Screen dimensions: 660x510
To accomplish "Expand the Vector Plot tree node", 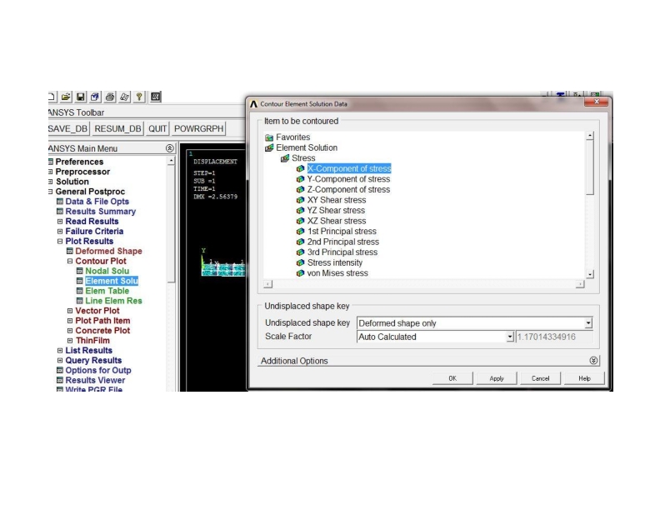I will click(x=69, y=311).
